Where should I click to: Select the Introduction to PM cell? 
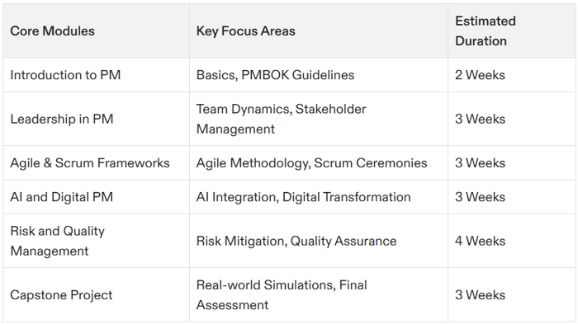point(97,75)
